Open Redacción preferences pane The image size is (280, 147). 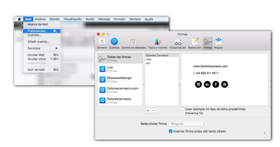pos(195,43)
